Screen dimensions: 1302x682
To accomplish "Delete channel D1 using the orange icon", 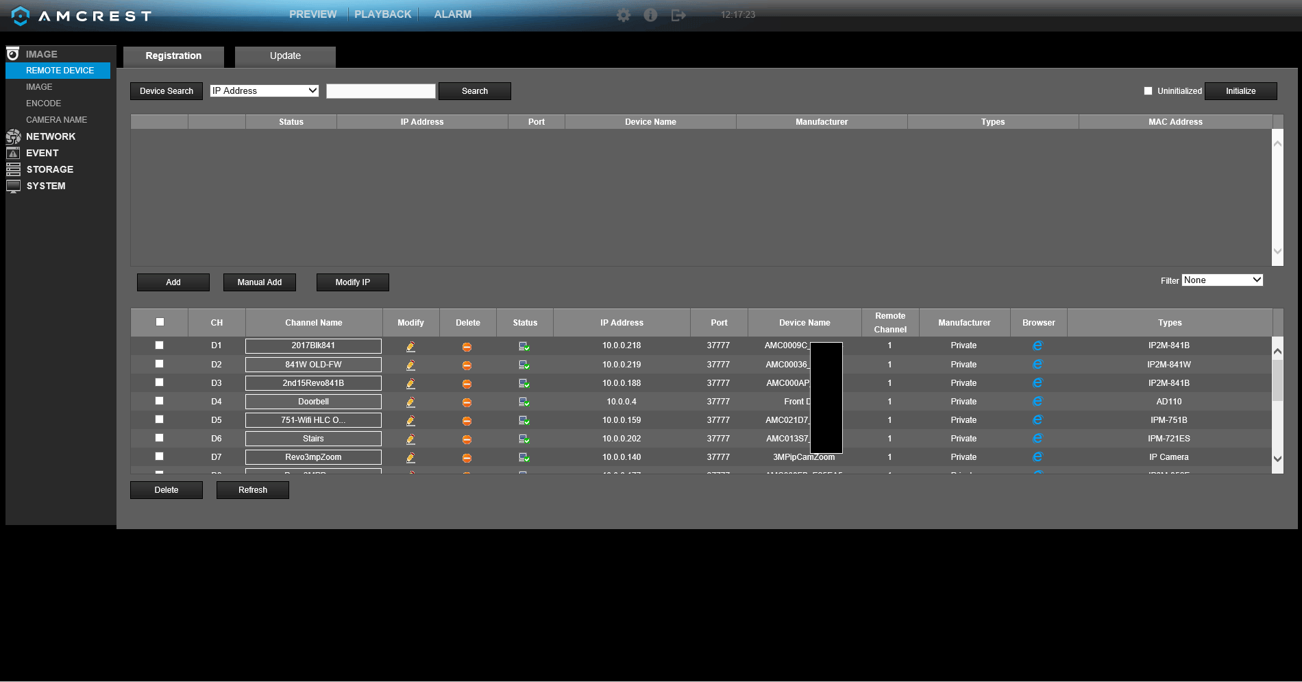I will click(467, 347).
